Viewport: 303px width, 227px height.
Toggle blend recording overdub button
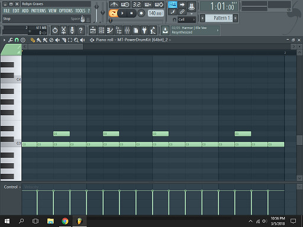point(148,4)
